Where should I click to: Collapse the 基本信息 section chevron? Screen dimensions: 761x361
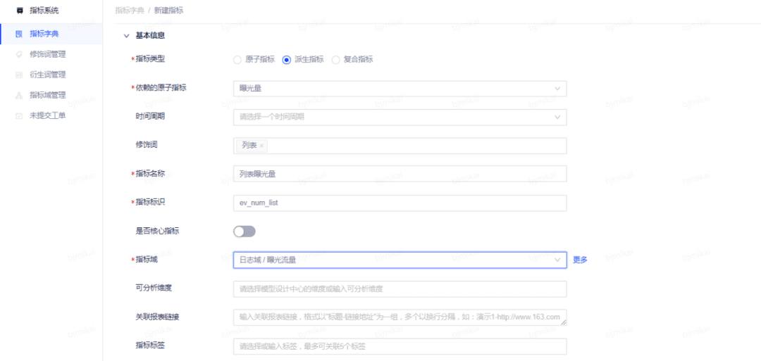(x=126, y=35)
